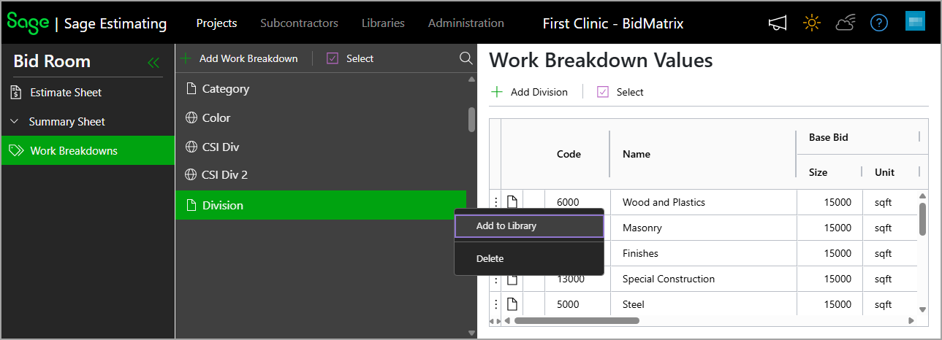Click document icon in Steel row
The image size is (942, 340).
pos(512,304)
